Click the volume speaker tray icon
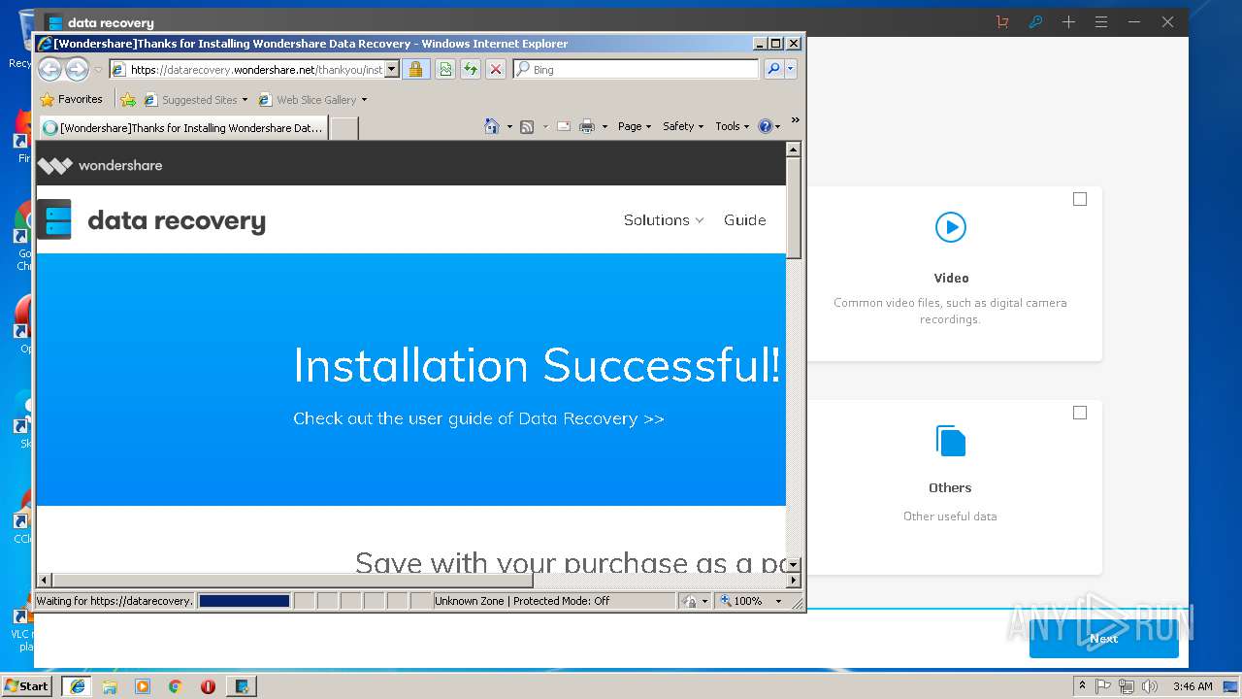Screen dimensions: 1242x699 coord(1150,686)
